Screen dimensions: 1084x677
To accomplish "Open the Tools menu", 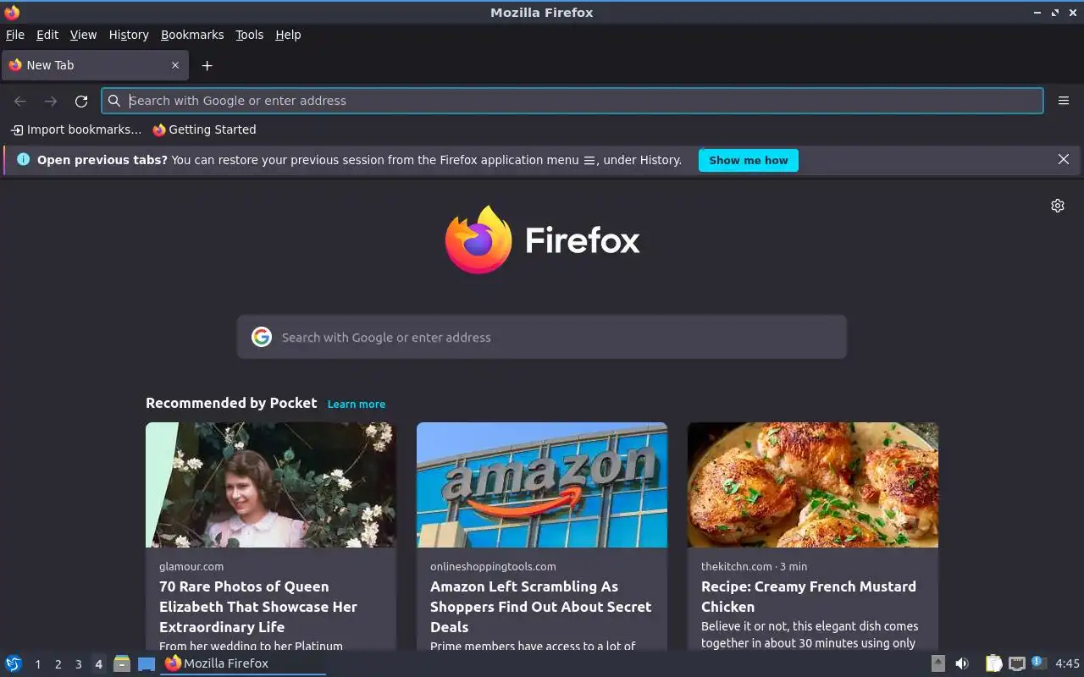I will click(250, 35).
